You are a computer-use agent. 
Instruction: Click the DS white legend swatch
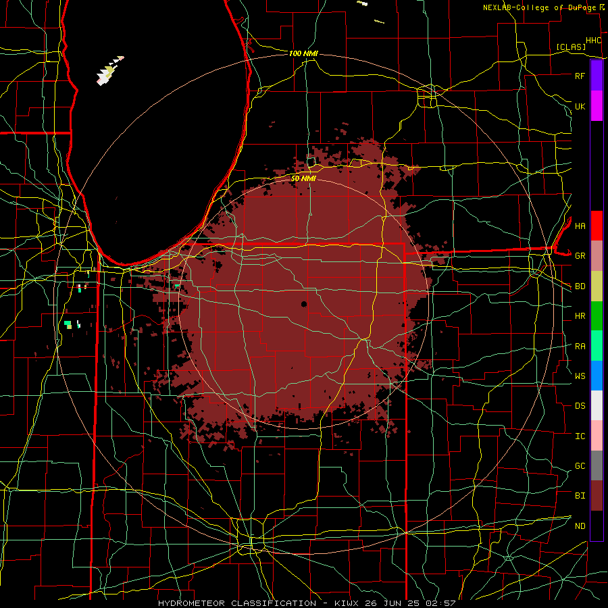[597, 405]
